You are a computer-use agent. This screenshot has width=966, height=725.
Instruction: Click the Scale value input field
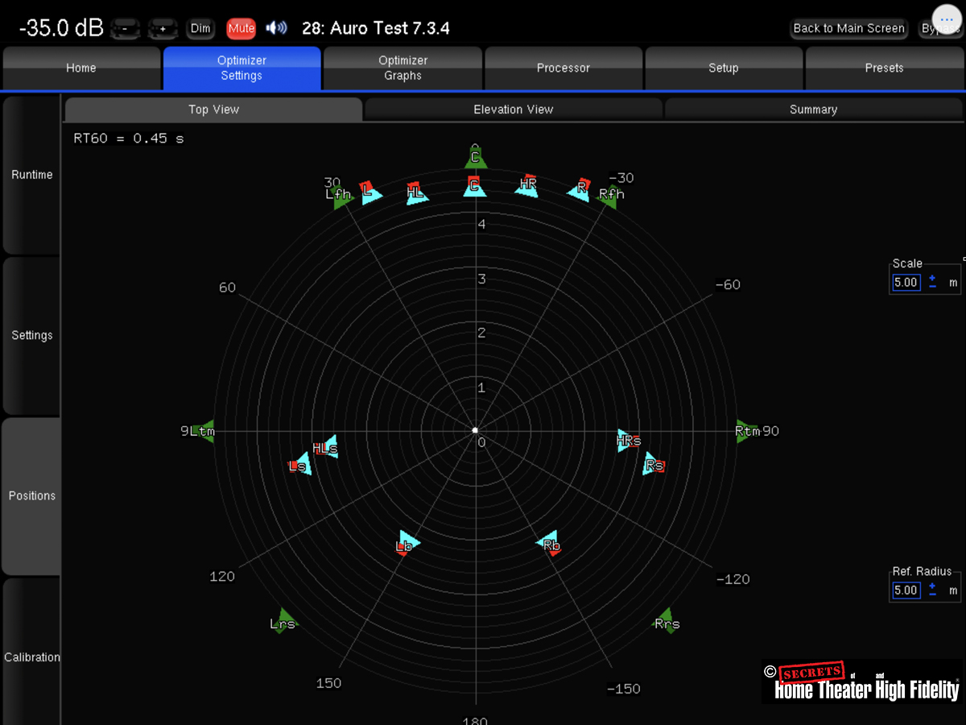point(906,283)
